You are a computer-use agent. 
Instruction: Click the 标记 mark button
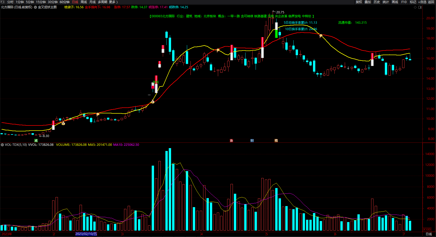point(413,2)
